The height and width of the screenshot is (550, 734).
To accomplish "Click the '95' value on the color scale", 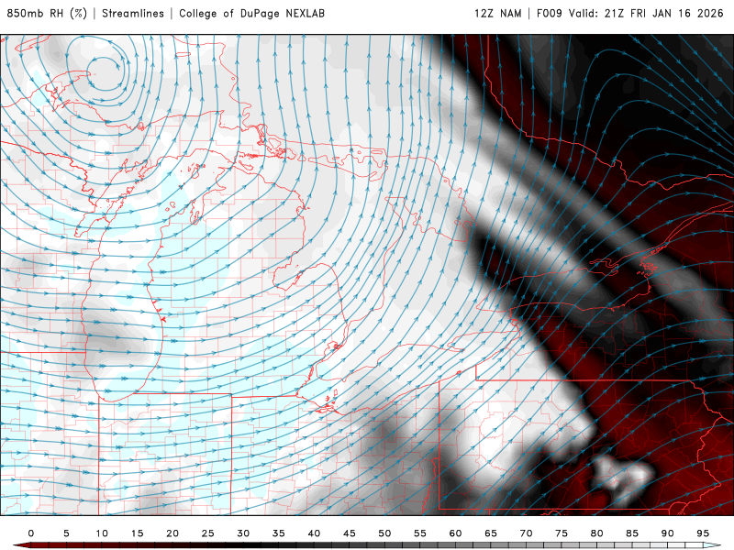I will click(703, 533).
